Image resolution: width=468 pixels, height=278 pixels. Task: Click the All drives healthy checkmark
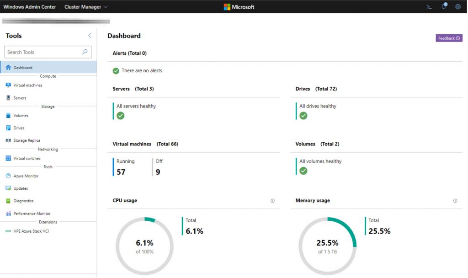[x=303, y=116]
